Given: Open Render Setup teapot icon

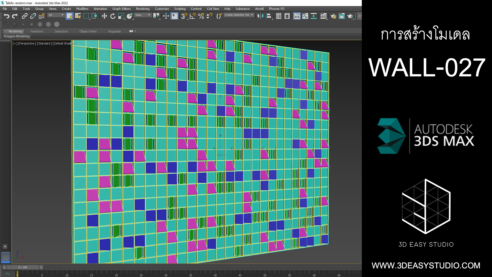Looking at the screenshot, I should tap(333, 16).
